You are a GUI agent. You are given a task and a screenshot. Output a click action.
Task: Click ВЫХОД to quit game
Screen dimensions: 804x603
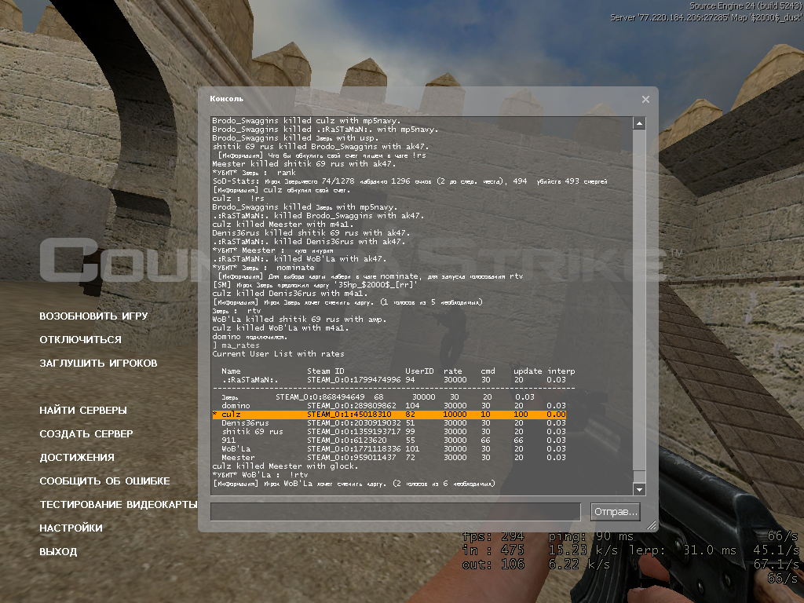(x=58, y=552)
